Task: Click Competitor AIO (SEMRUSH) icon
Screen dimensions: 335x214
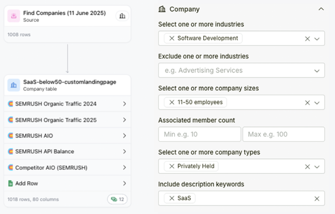Action: 10,168
